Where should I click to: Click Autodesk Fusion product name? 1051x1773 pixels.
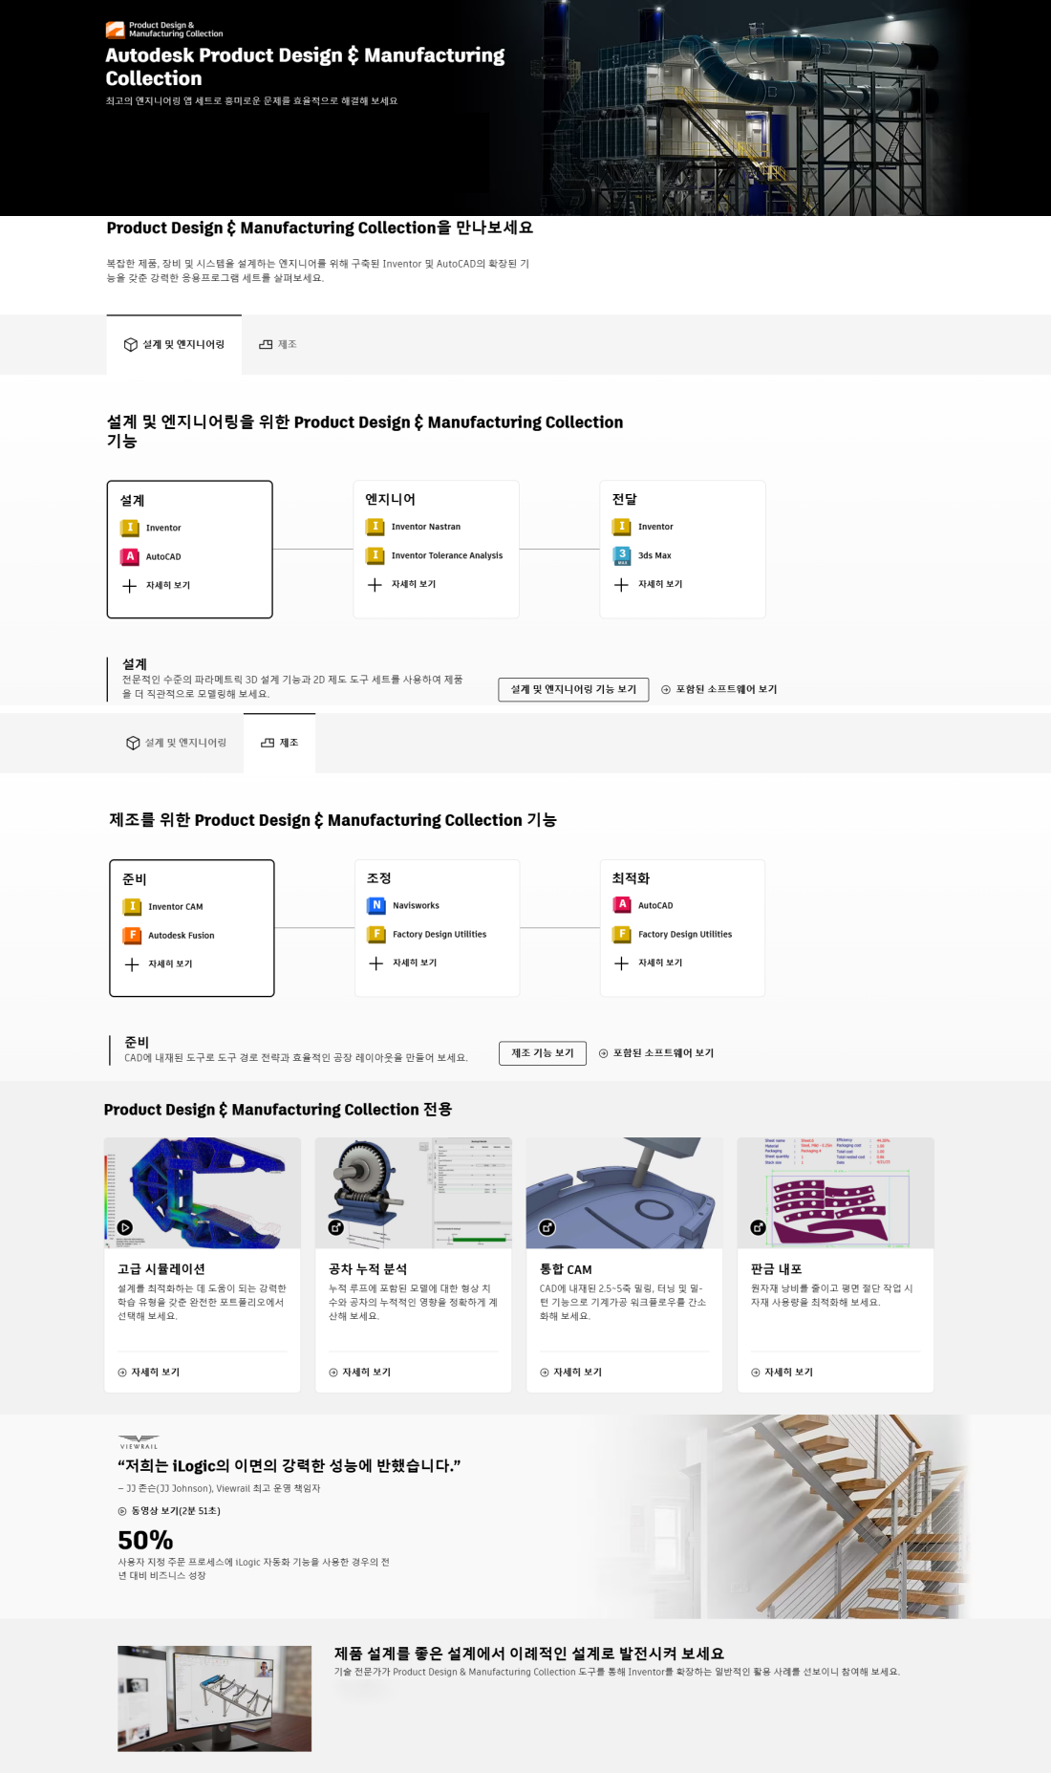click(182, 936)
